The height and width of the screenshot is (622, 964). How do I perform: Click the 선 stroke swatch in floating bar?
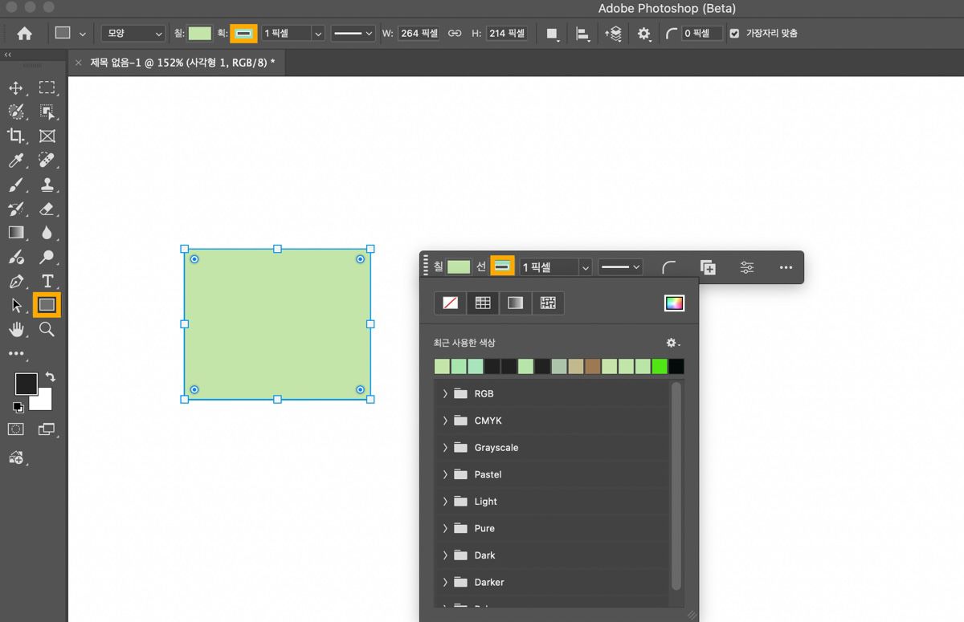click(503, 267)
